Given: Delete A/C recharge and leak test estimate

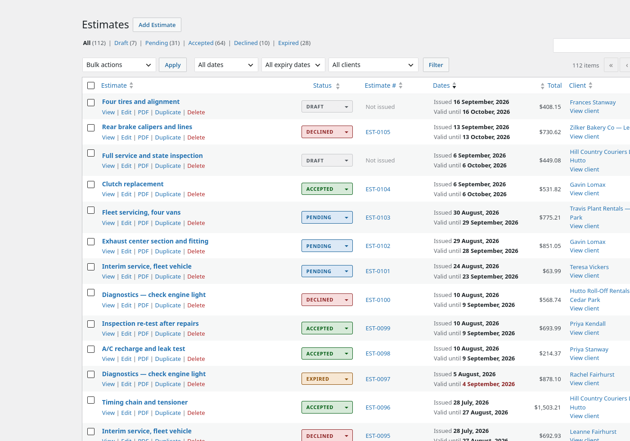Looking at the screenshot, I should (196, 359).
